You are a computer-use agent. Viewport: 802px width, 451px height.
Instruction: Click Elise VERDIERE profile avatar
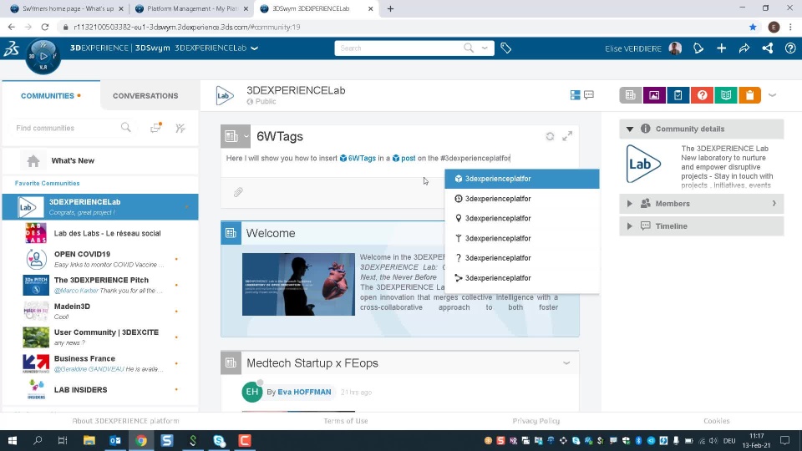click(x=675, y=48)
